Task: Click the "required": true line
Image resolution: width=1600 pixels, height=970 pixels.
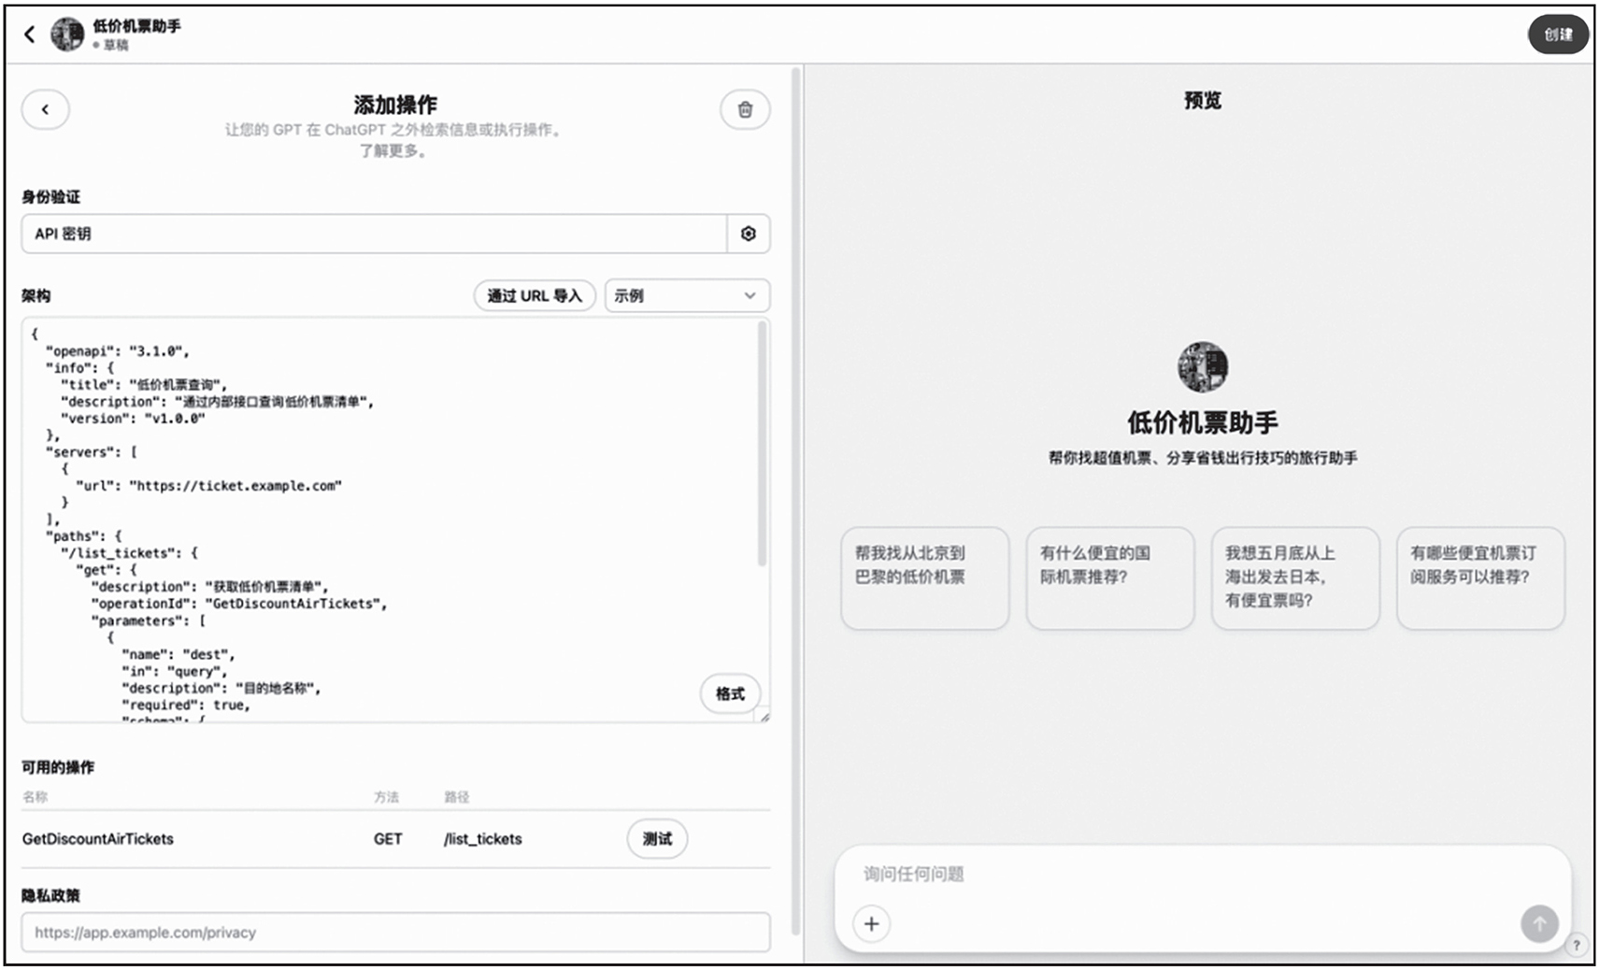Action: [x=186, y=705]
